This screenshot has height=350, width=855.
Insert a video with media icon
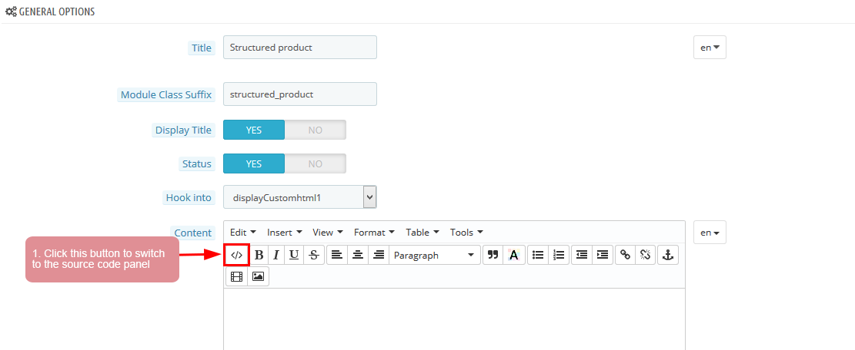(x=237, y=276)
